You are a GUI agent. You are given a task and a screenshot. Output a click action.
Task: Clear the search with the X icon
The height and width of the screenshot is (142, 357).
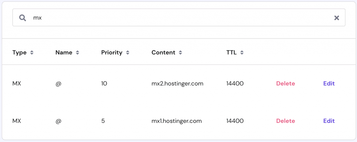[x=336, y=18]
